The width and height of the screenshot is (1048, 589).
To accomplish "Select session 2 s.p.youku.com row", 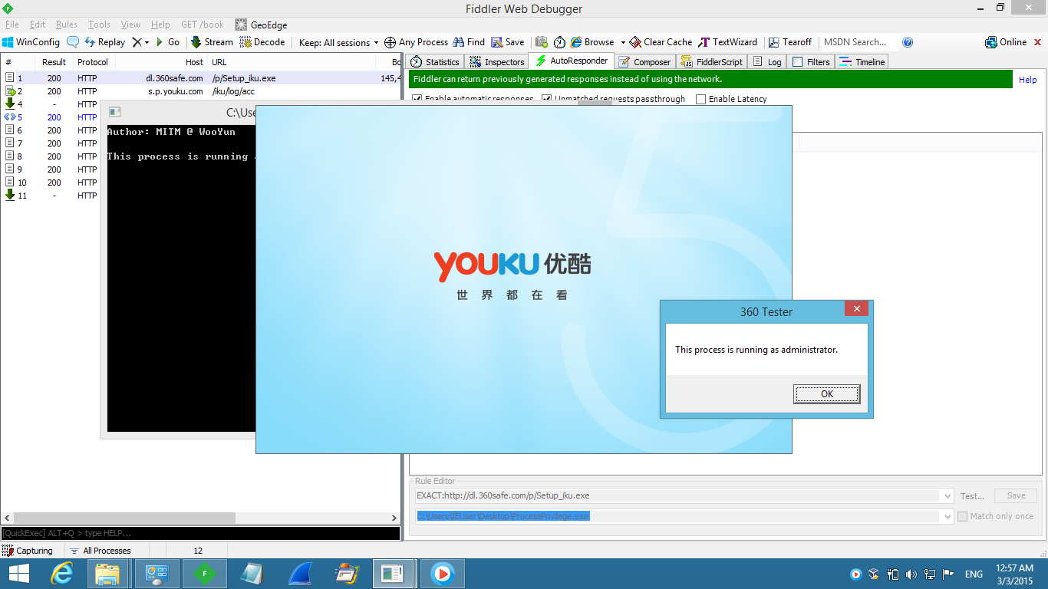I will pos(200,91).
